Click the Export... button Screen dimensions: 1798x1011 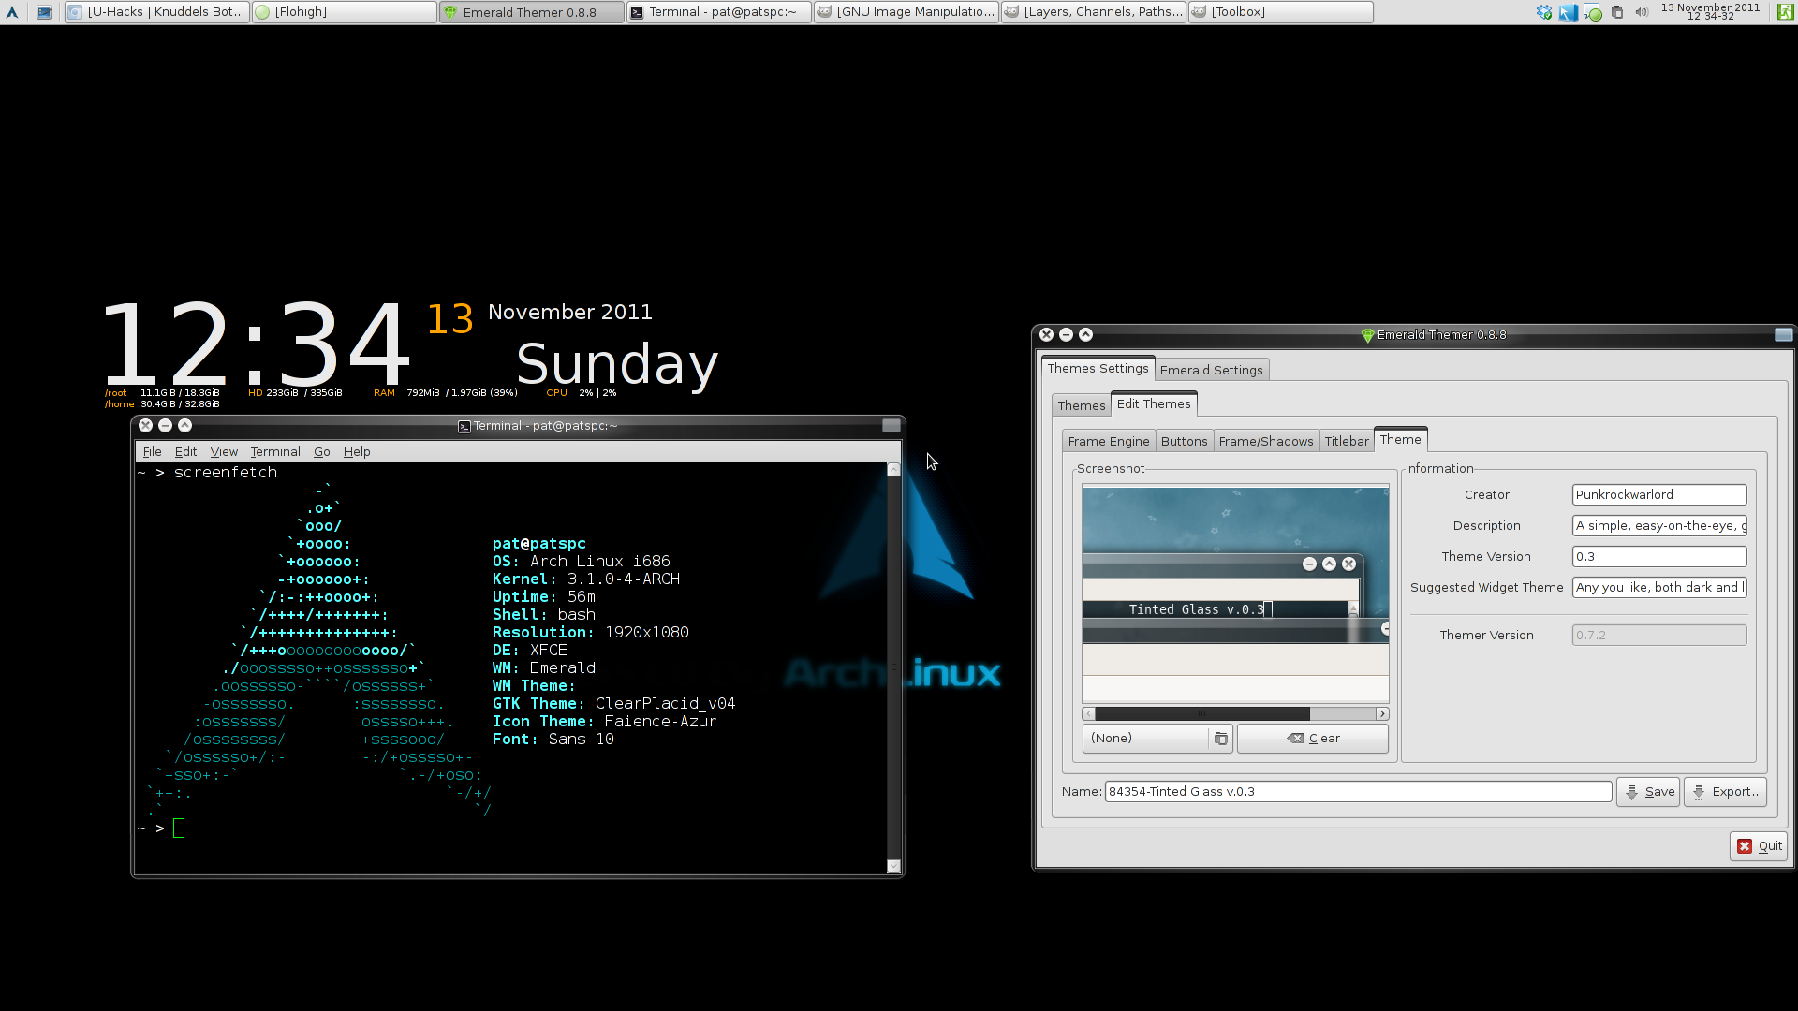[1725, 792]
